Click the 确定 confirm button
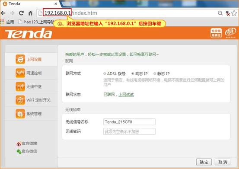The width and height of the screenshot is (239, 169). pos(204,162)
